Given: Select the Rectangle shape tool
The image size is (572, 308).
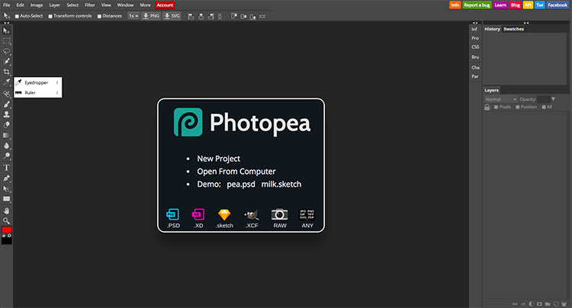Looking at the screenshot, I should click(6, 199).
